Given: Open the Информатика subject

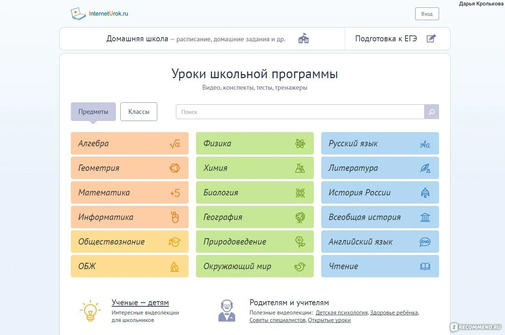Looking at the screenshot, I should tap(130, 217).
